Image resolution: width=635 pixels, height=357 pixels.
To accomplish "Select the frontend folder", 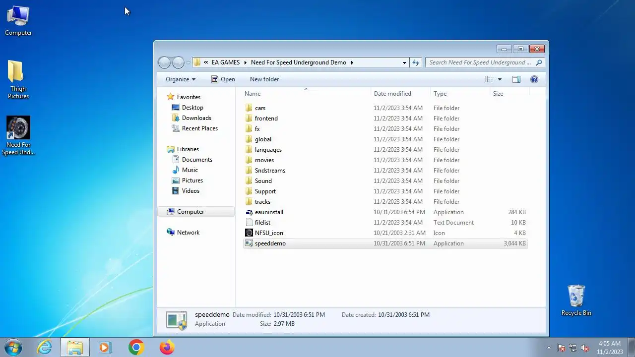I will click(x=266, y=119).
